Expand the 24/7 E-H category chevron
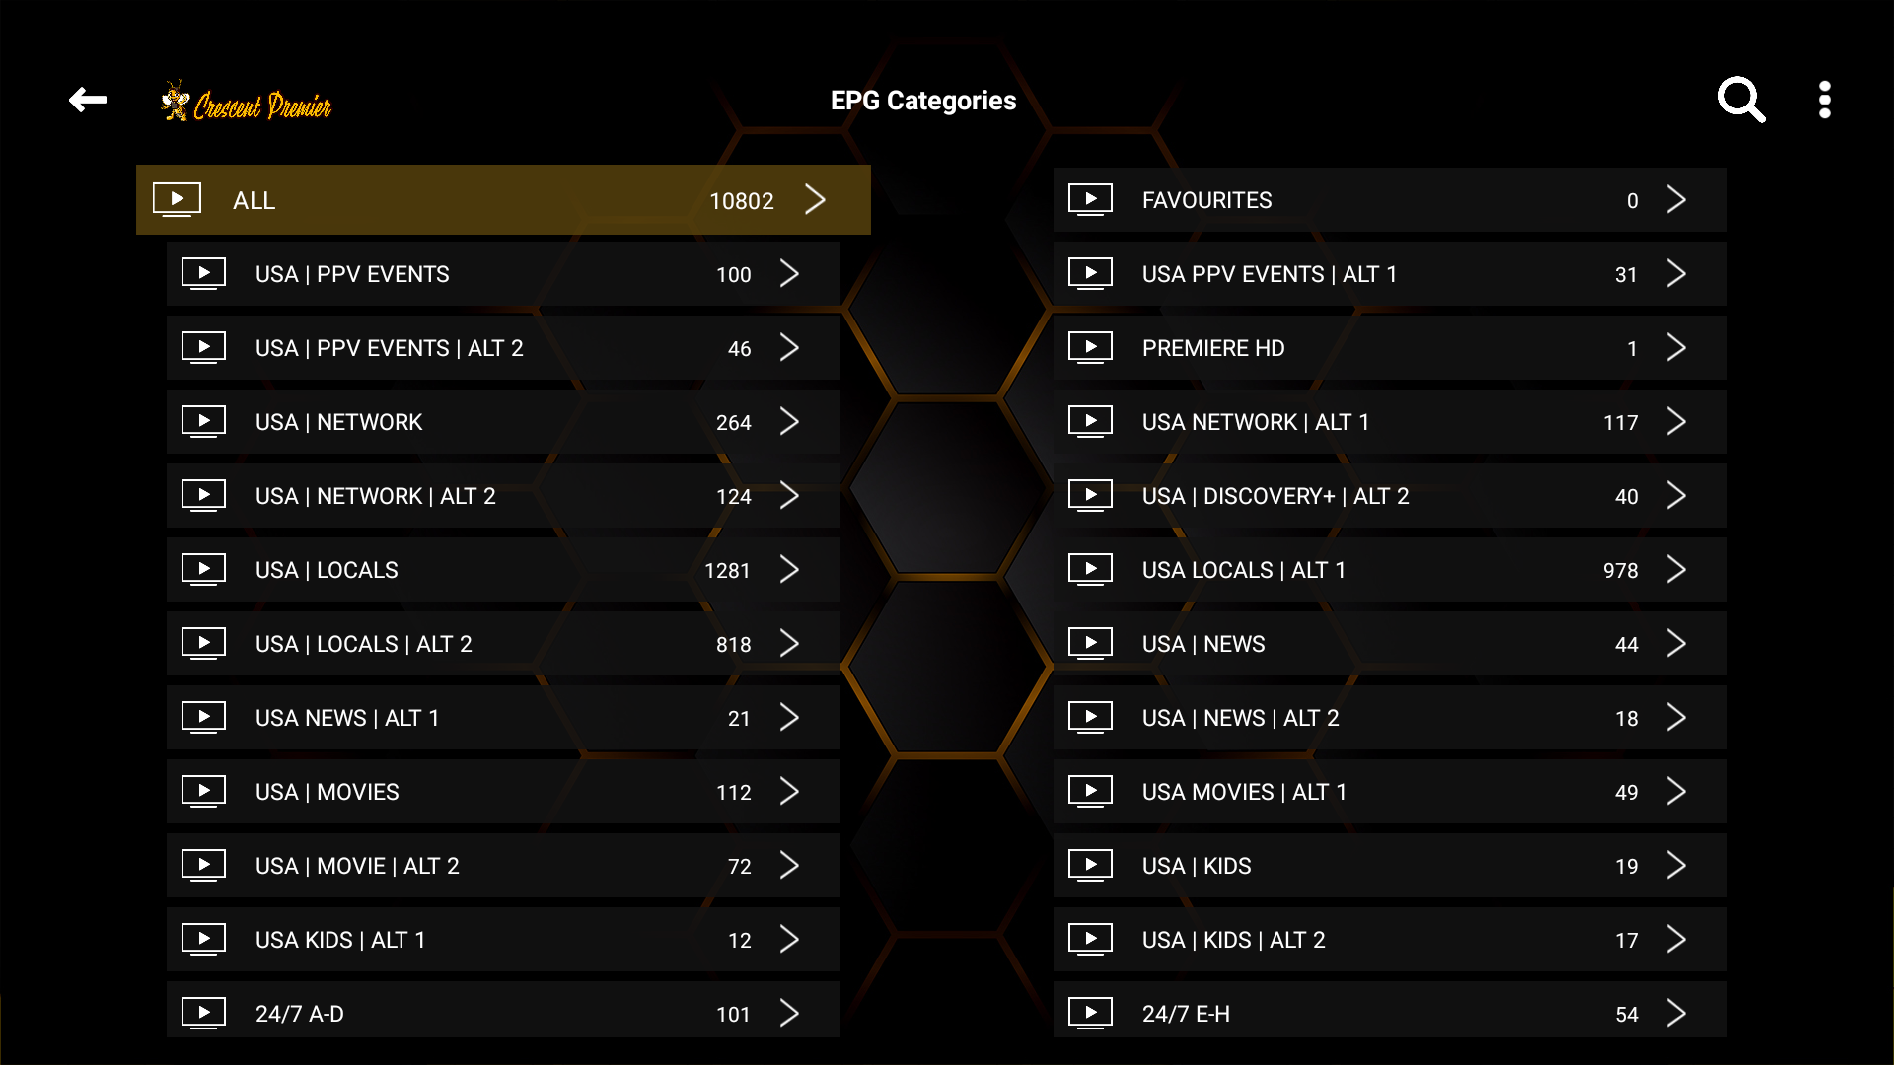Image resolution: width=1894 pixels, height=1065 pixels. 1676,1013
